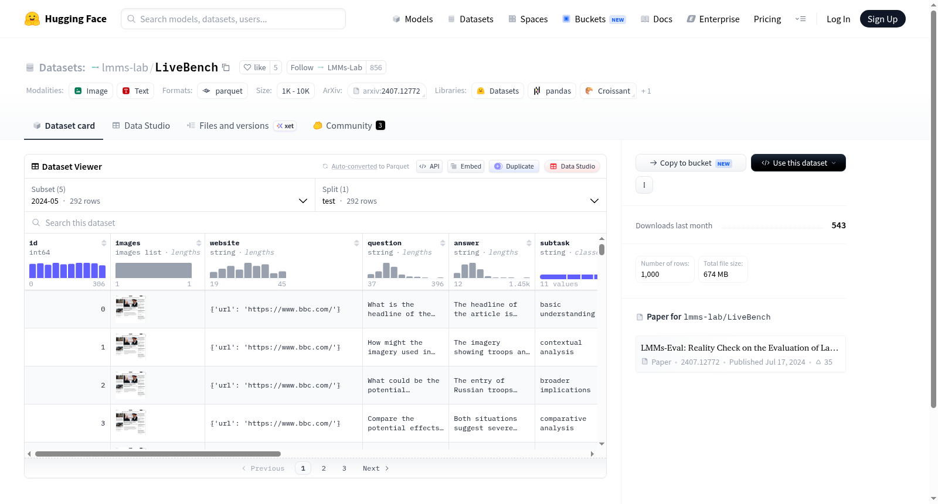Sort by the website column
Viewport: 938px width, 504px height.
(x=356, y=243)
